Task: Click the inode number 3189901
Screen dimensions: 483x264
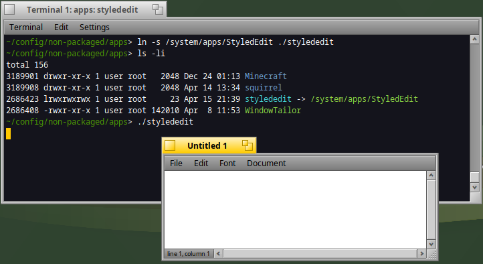Action: (x=23, y=76)
